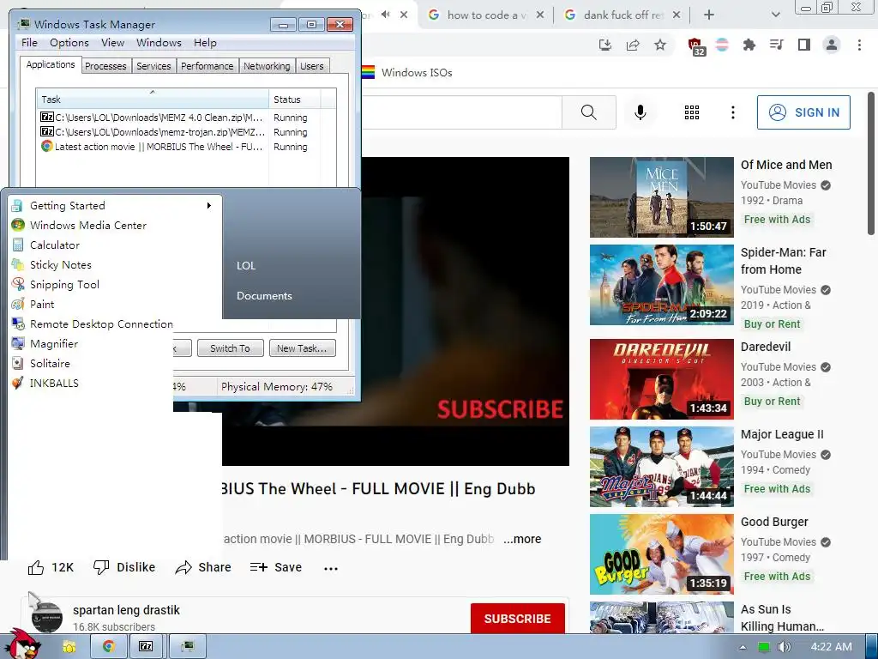Subscribe to spartan leng drastik
This screenshot has width=878, height=659.
click(x=517, y=619)
